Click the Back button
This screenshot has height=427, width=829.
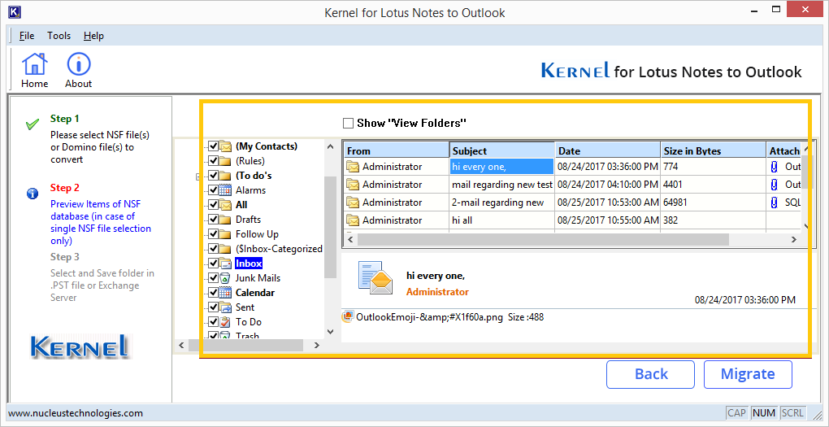651,374
